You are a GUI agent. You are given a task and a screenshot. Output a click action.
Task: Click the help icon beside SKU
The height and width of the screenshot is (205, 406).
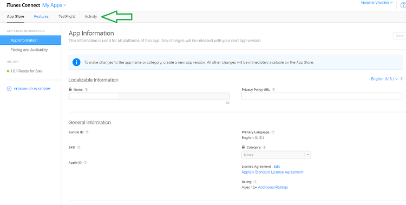tap(78, 147)
